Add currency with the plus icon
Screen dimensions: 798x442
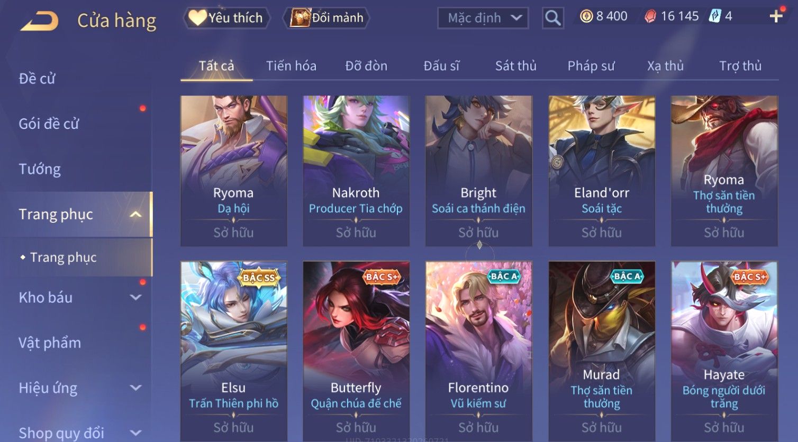776,17
